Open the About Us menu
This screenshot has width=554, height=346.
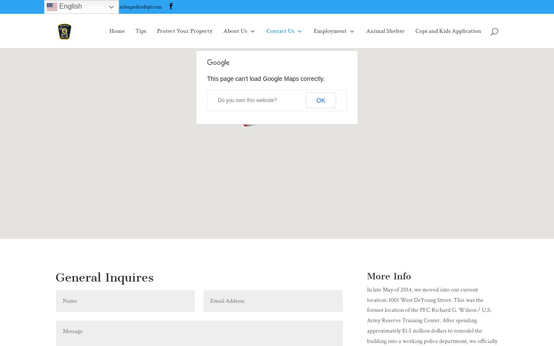235,31
